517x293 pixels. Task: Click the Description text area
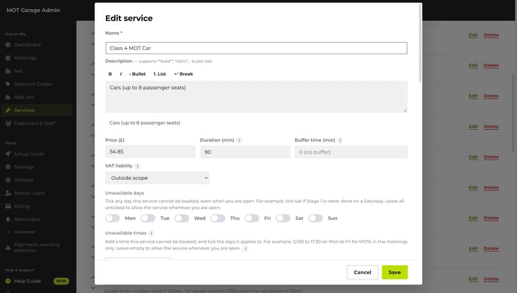[256, 97]
